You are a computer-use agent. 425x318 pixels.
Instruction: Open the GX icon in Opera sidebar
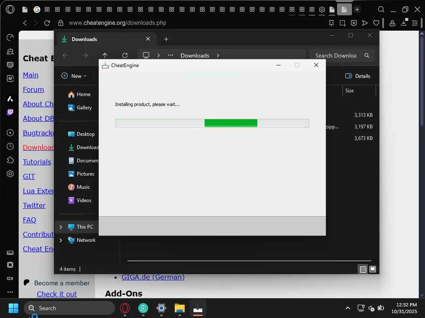coord(10,278)
